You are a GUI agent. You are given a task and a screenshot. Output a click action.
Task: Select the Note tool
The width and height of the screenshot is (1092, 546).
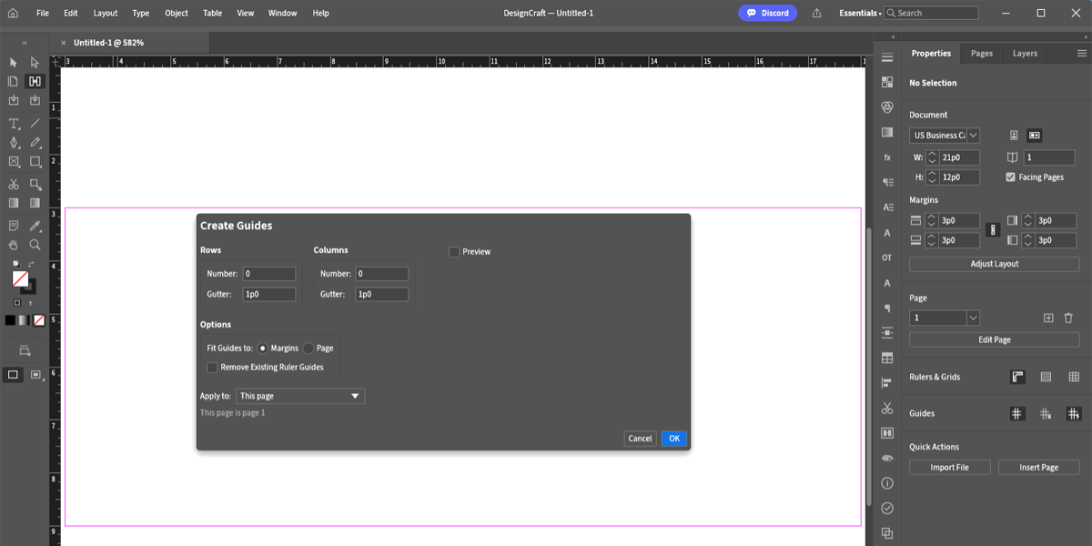tap(14, 226)
